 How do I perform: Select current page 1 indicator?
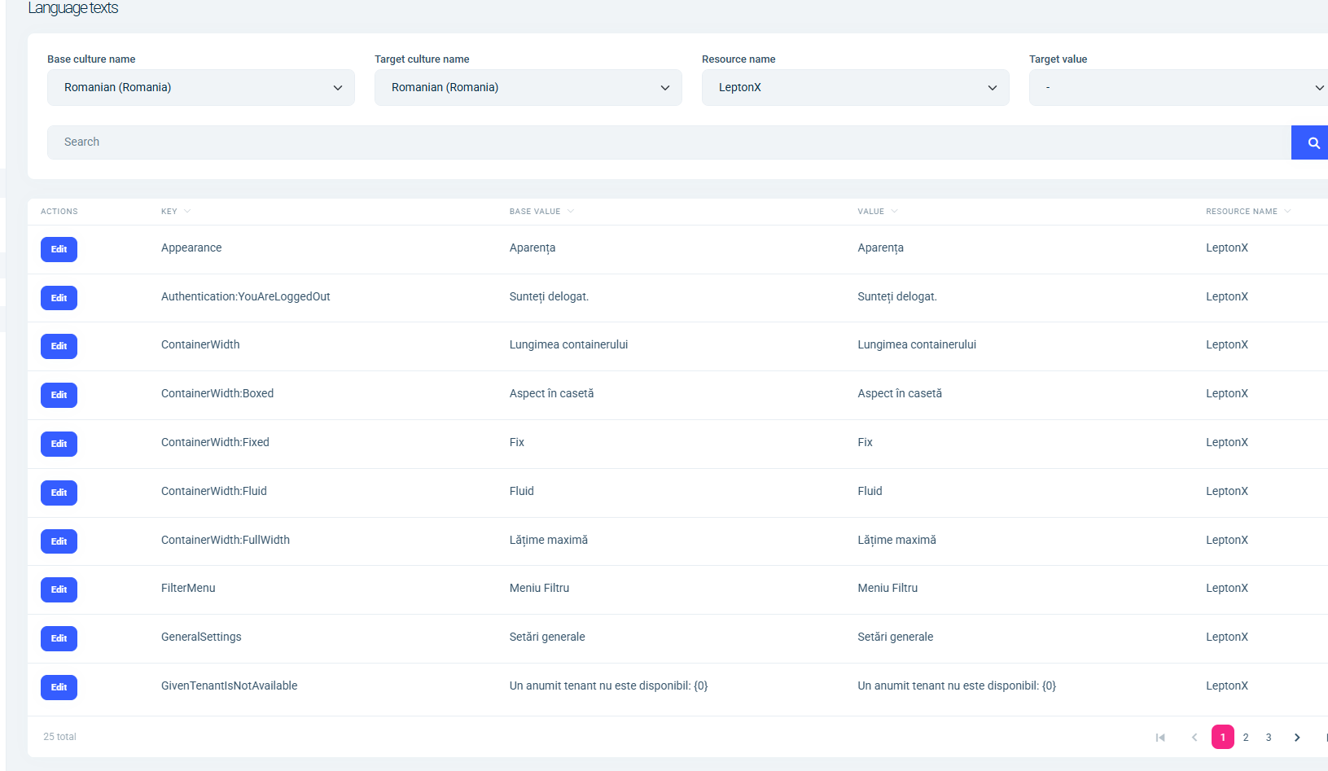(1222, 738)
